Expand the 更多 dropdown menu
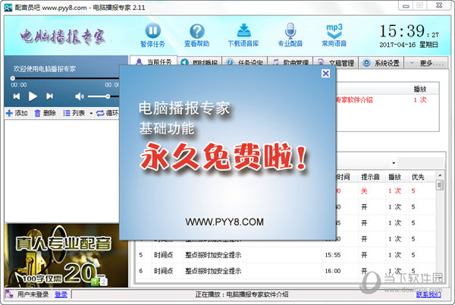 click(426, 63)
